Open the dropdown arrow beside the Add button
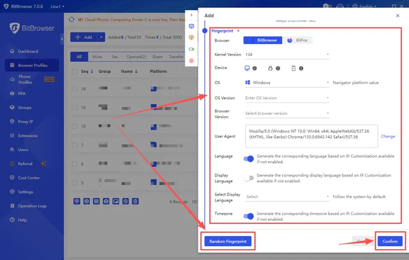This screenshot has width=409, height=260. pyautogui.click(x=101, y=37)
